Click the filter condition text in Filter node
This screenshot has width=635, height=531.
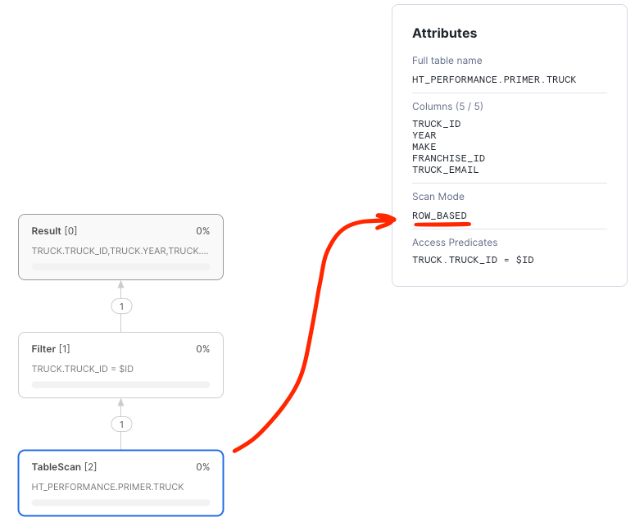coord(82,369)
